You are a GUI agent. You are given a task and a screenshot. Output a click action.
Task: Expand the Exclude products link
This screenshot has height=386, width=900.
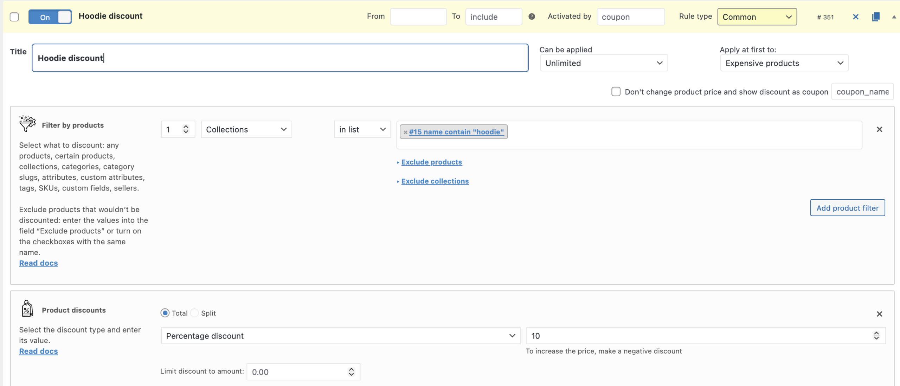tap(431, 162)
